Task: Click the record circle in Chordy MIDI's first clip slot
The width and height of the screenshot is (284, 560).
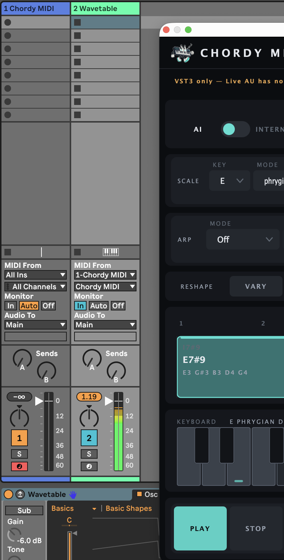Action: (x=8, y=22)
